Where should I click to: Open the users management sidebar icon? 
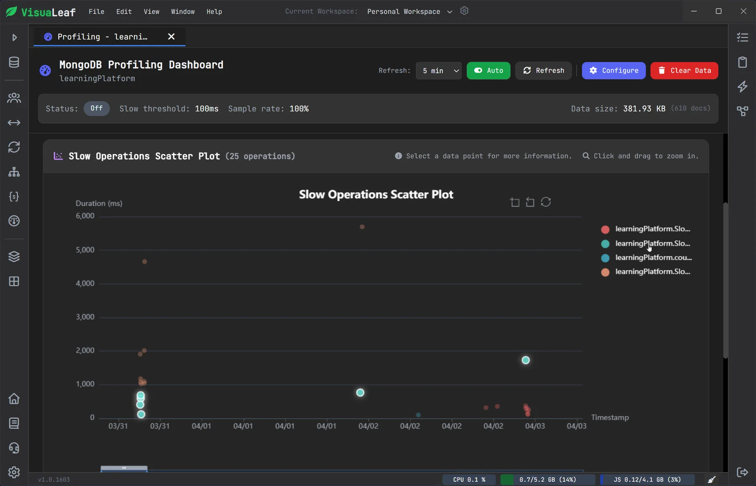click(14, 98)
